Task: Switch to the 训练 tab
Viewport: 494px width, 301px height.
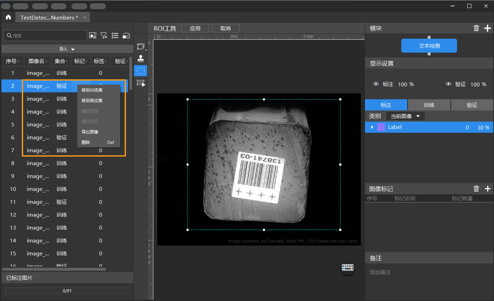Action: pyautogui.click(x=429, y=105)
